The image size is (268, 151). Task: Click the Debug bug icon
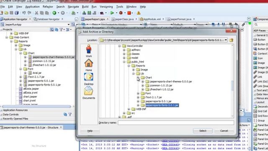(121, 13)
